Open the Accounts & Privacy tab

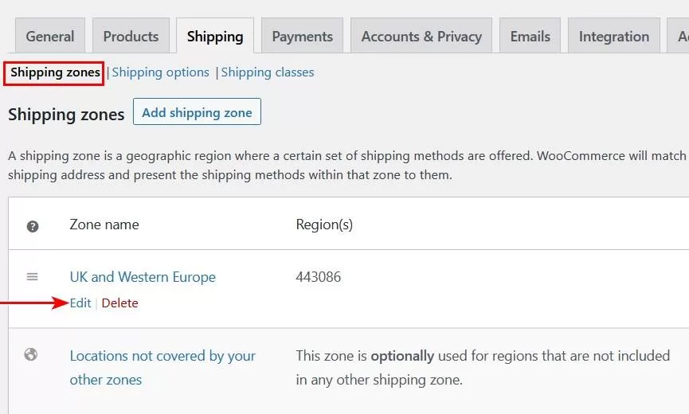point(421,37)
